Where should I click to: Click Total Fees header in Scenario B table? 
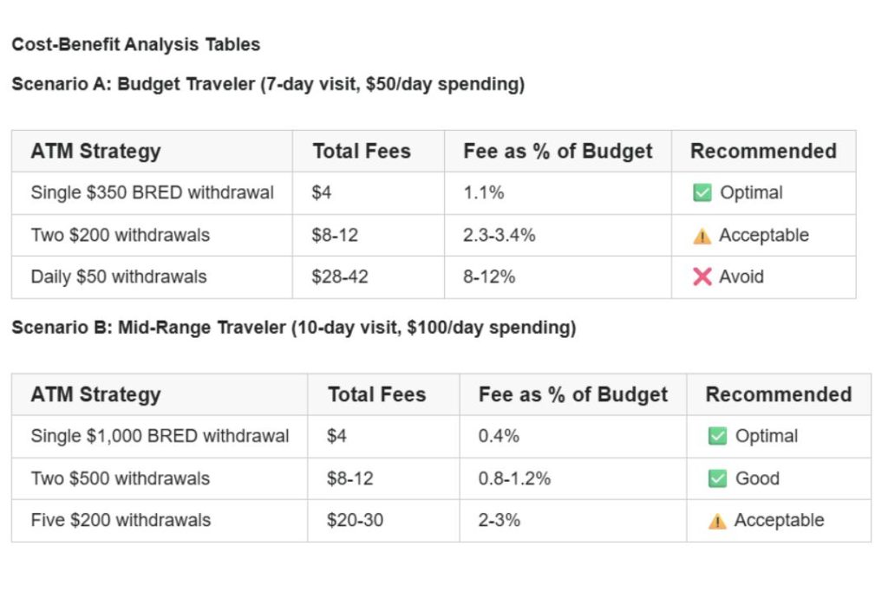pyautogui.click(x=376, y=394)
